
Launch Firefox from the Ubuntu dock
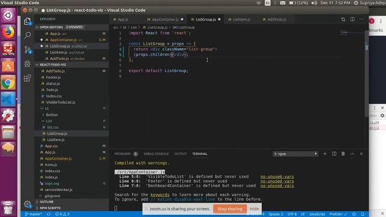coord(8,32)
